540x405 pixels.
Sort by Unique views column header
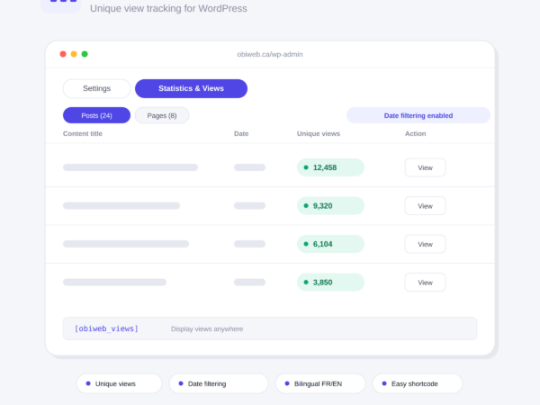coord(319,133)
